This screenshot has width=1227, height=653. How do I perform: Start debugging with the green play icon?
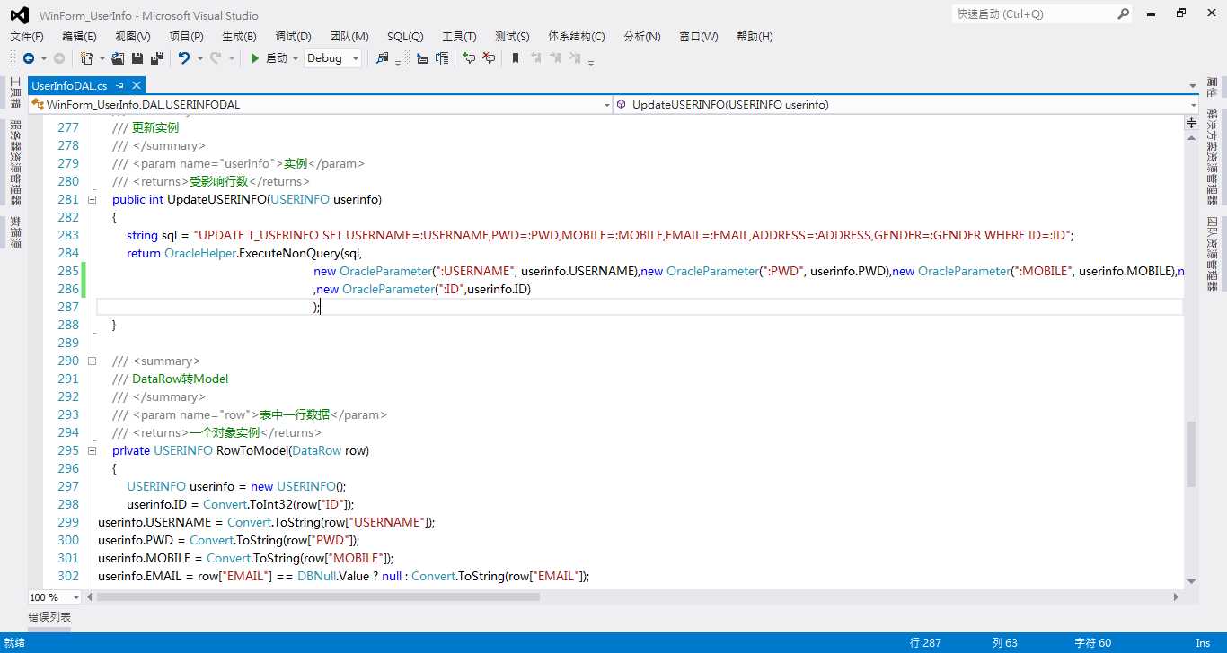click(x=255, y=58)
